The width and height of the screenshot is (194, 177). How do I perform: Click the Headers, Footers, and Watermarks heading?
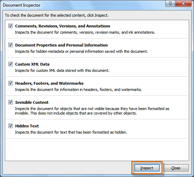click(x=49, y=83)
